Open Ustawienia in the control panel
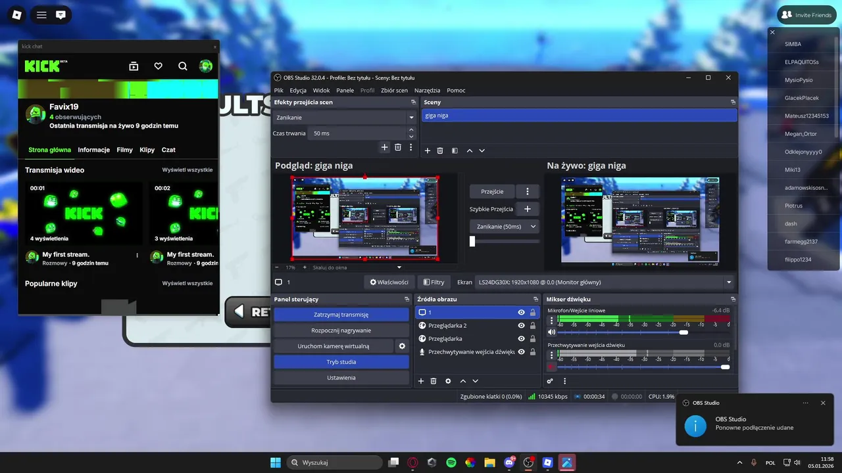The height and width of the screenshot is (473, 842). click(x=341, y=378)
